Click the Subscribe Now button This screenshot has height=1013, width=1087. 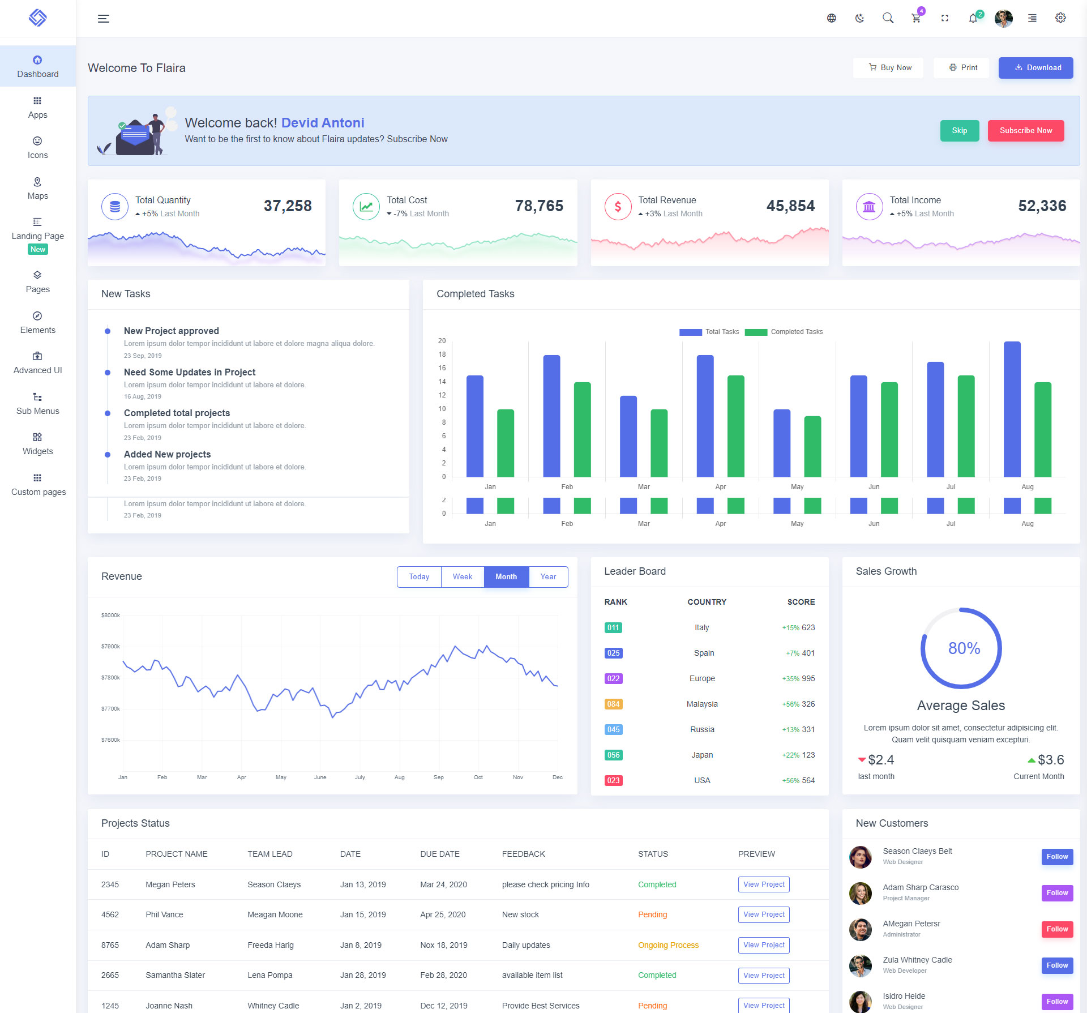tap(1025, 130)
